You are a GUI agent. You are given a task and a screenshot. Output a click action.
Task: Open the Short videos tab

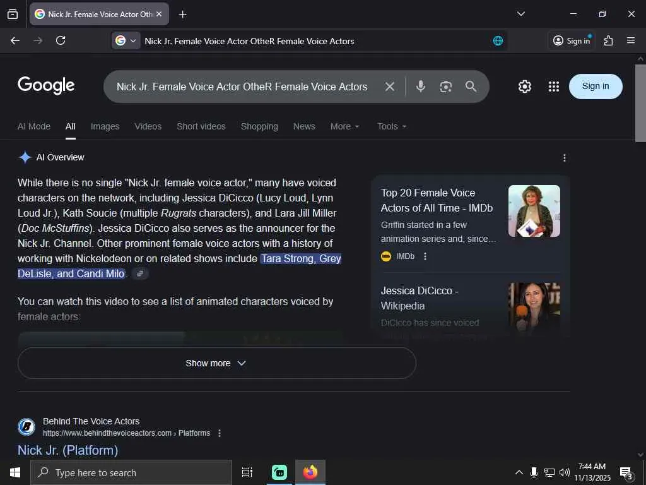(x=201, y=126)
